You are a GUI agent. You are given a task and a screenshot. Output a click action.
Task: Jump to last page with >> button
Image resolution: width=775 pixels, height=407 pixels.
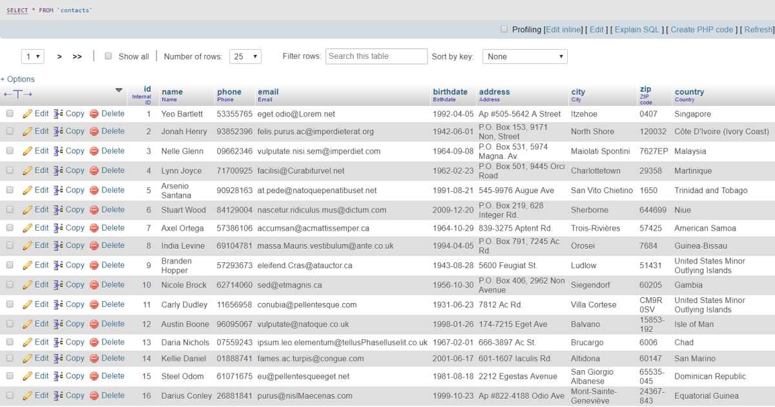pyautogui.click(x=77, y=57)
